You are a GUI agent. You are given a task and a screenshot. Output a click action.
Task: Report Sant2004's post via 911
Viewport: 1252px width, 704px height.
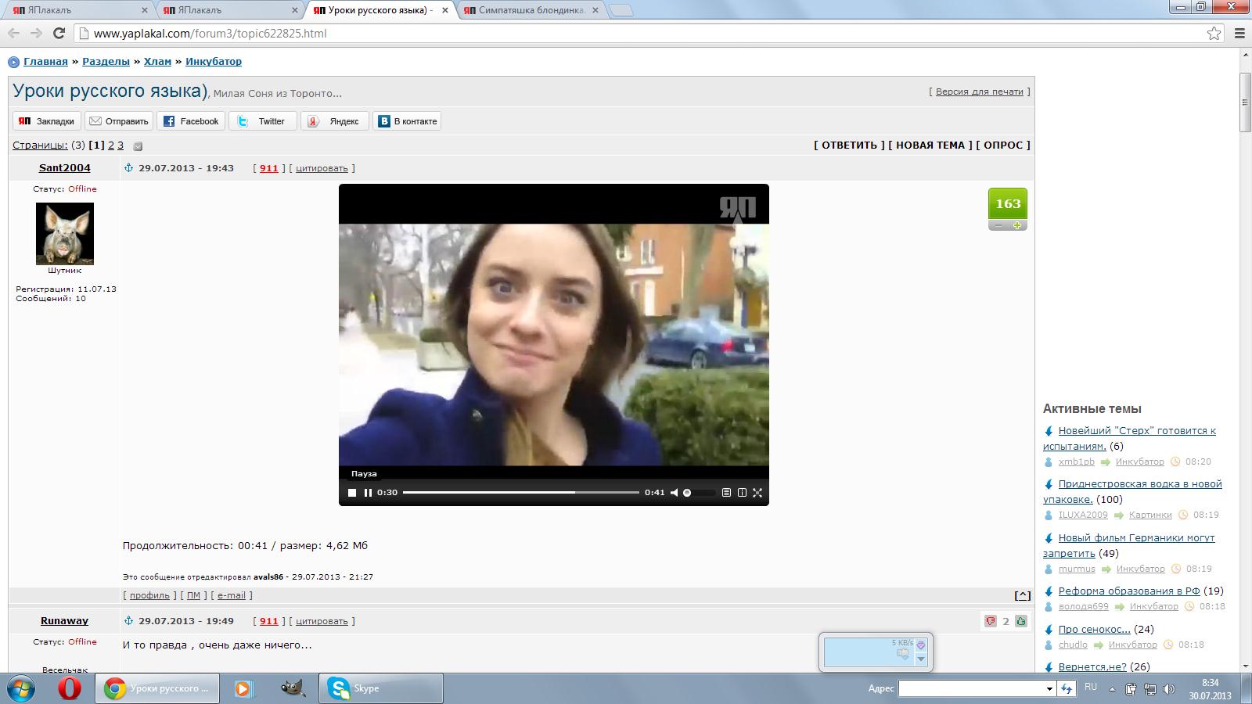[269, 168]
